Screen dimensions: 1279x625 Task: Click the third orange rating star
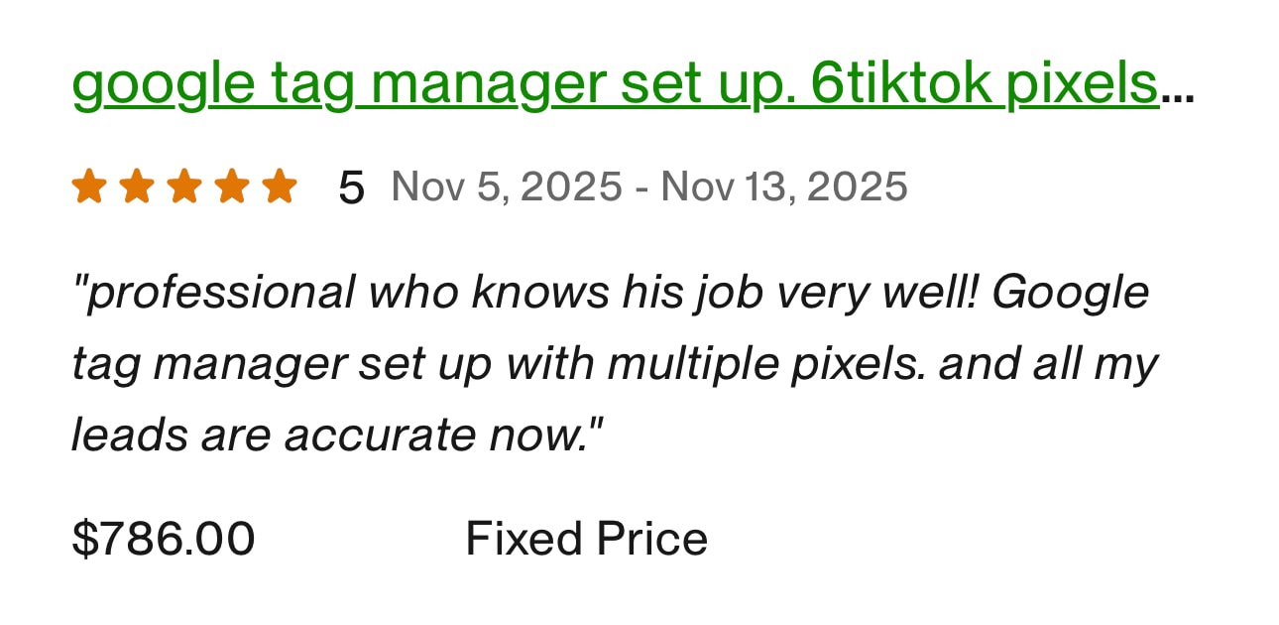tap(184, 187)
